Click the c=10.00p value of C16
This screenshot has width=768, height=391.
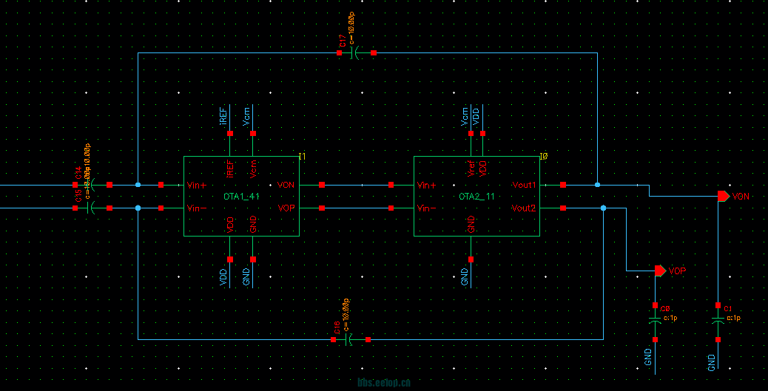click(346, 314)
